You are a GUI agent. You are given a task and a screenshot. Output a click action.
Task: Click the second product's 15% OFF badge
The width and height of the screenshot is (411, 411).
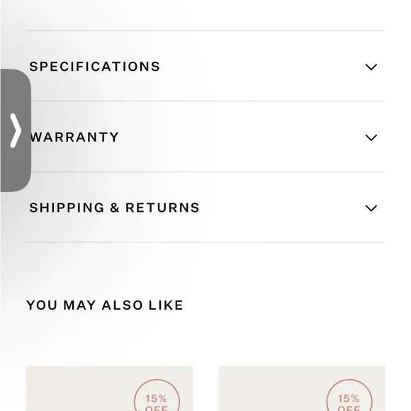point(349,395)
